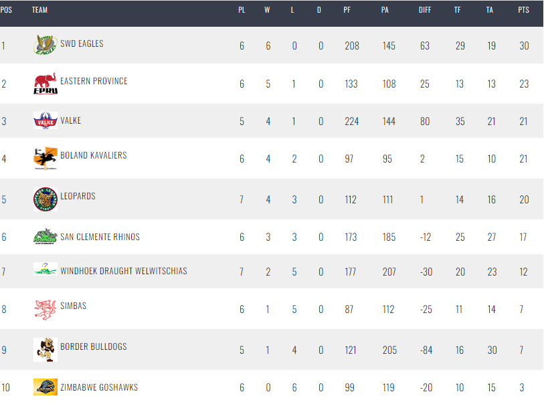Open the SWD Eagles team name

tap(82, 43)
